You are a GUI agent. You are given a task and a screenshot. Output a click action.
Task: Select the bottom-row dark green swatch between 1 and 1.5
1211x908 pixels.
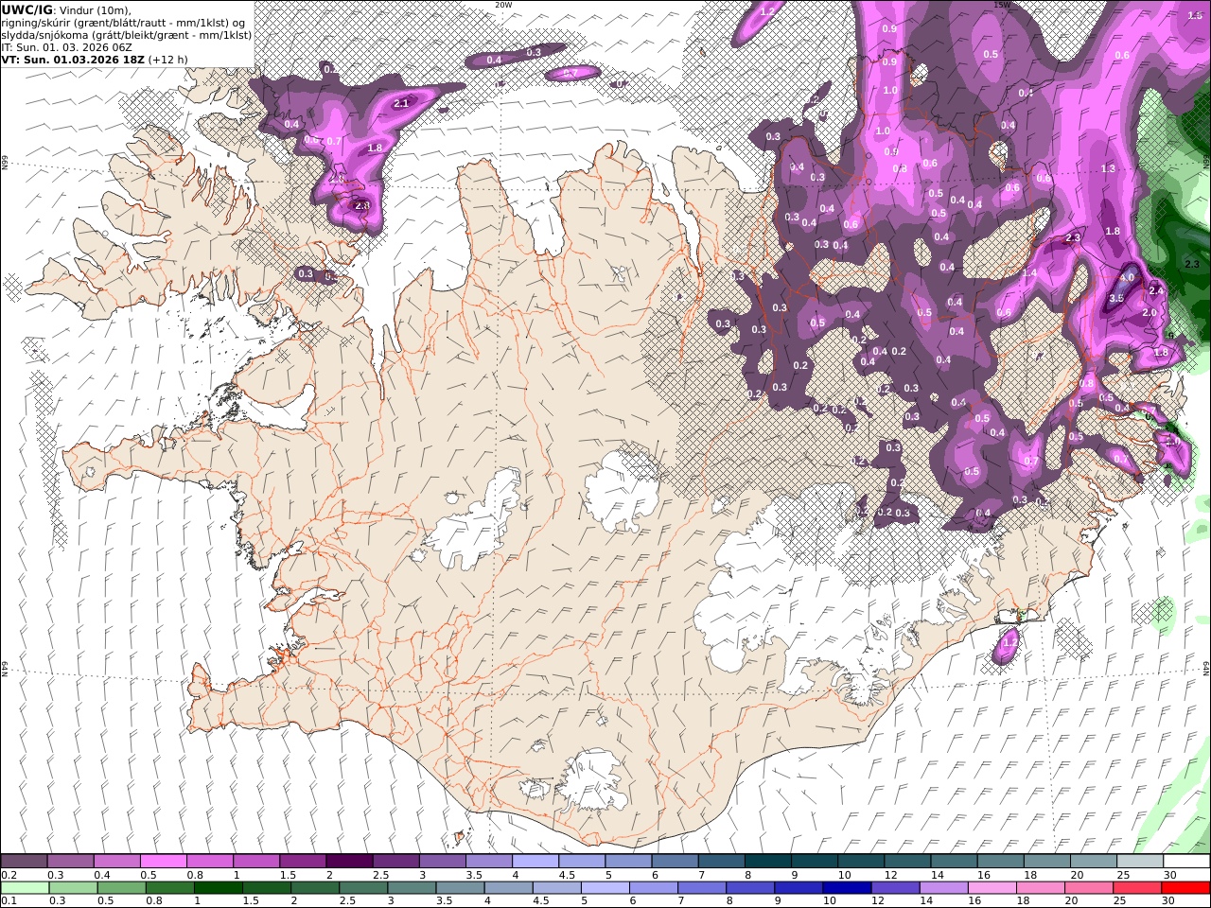pyautogui.click(x=218, y=887)
